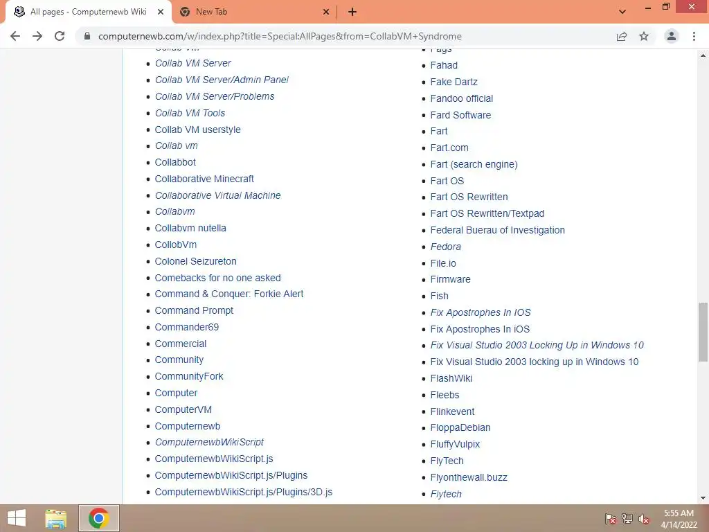709x532 pixels.
Task: Share this page via the share icon
Action: [x=622, y=36]
